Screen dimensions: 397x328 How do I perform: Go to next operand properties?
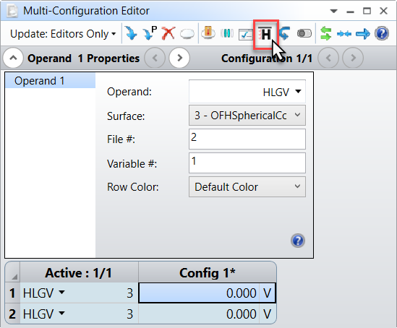pos(179,59)
